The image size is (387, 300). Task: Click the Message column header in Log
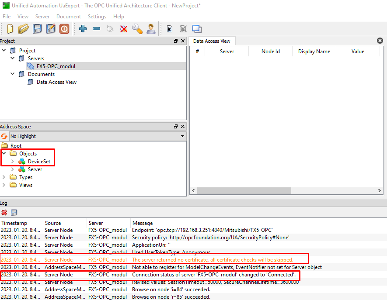pyautogui.click(x=259, y=223)
